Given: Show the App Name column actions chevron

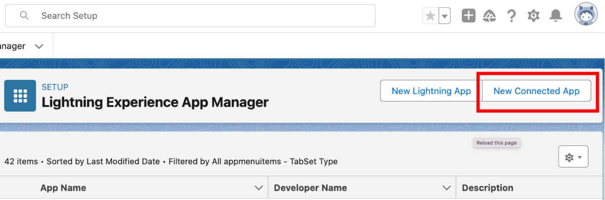Looking at the screenshot, I should pyautogui.click(x=258, y=188).
